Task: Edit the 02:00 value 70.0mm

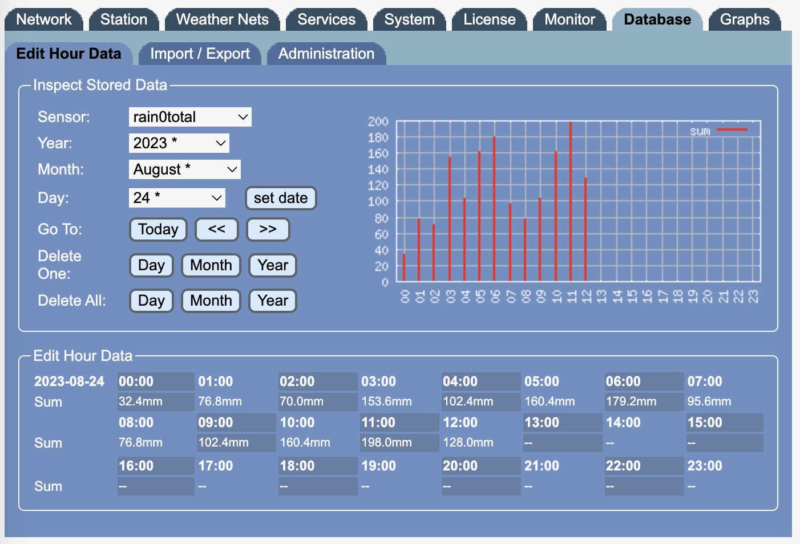Action: 318,401
